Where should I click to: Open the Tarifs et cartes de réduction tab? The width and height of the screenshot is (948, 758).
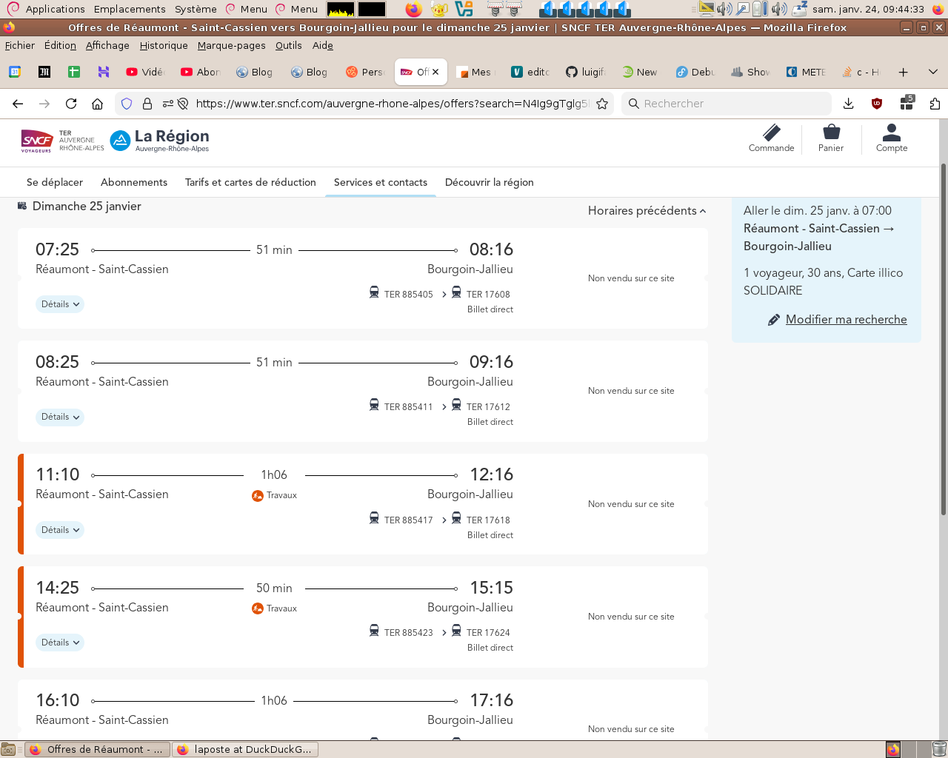pos(250,182)
